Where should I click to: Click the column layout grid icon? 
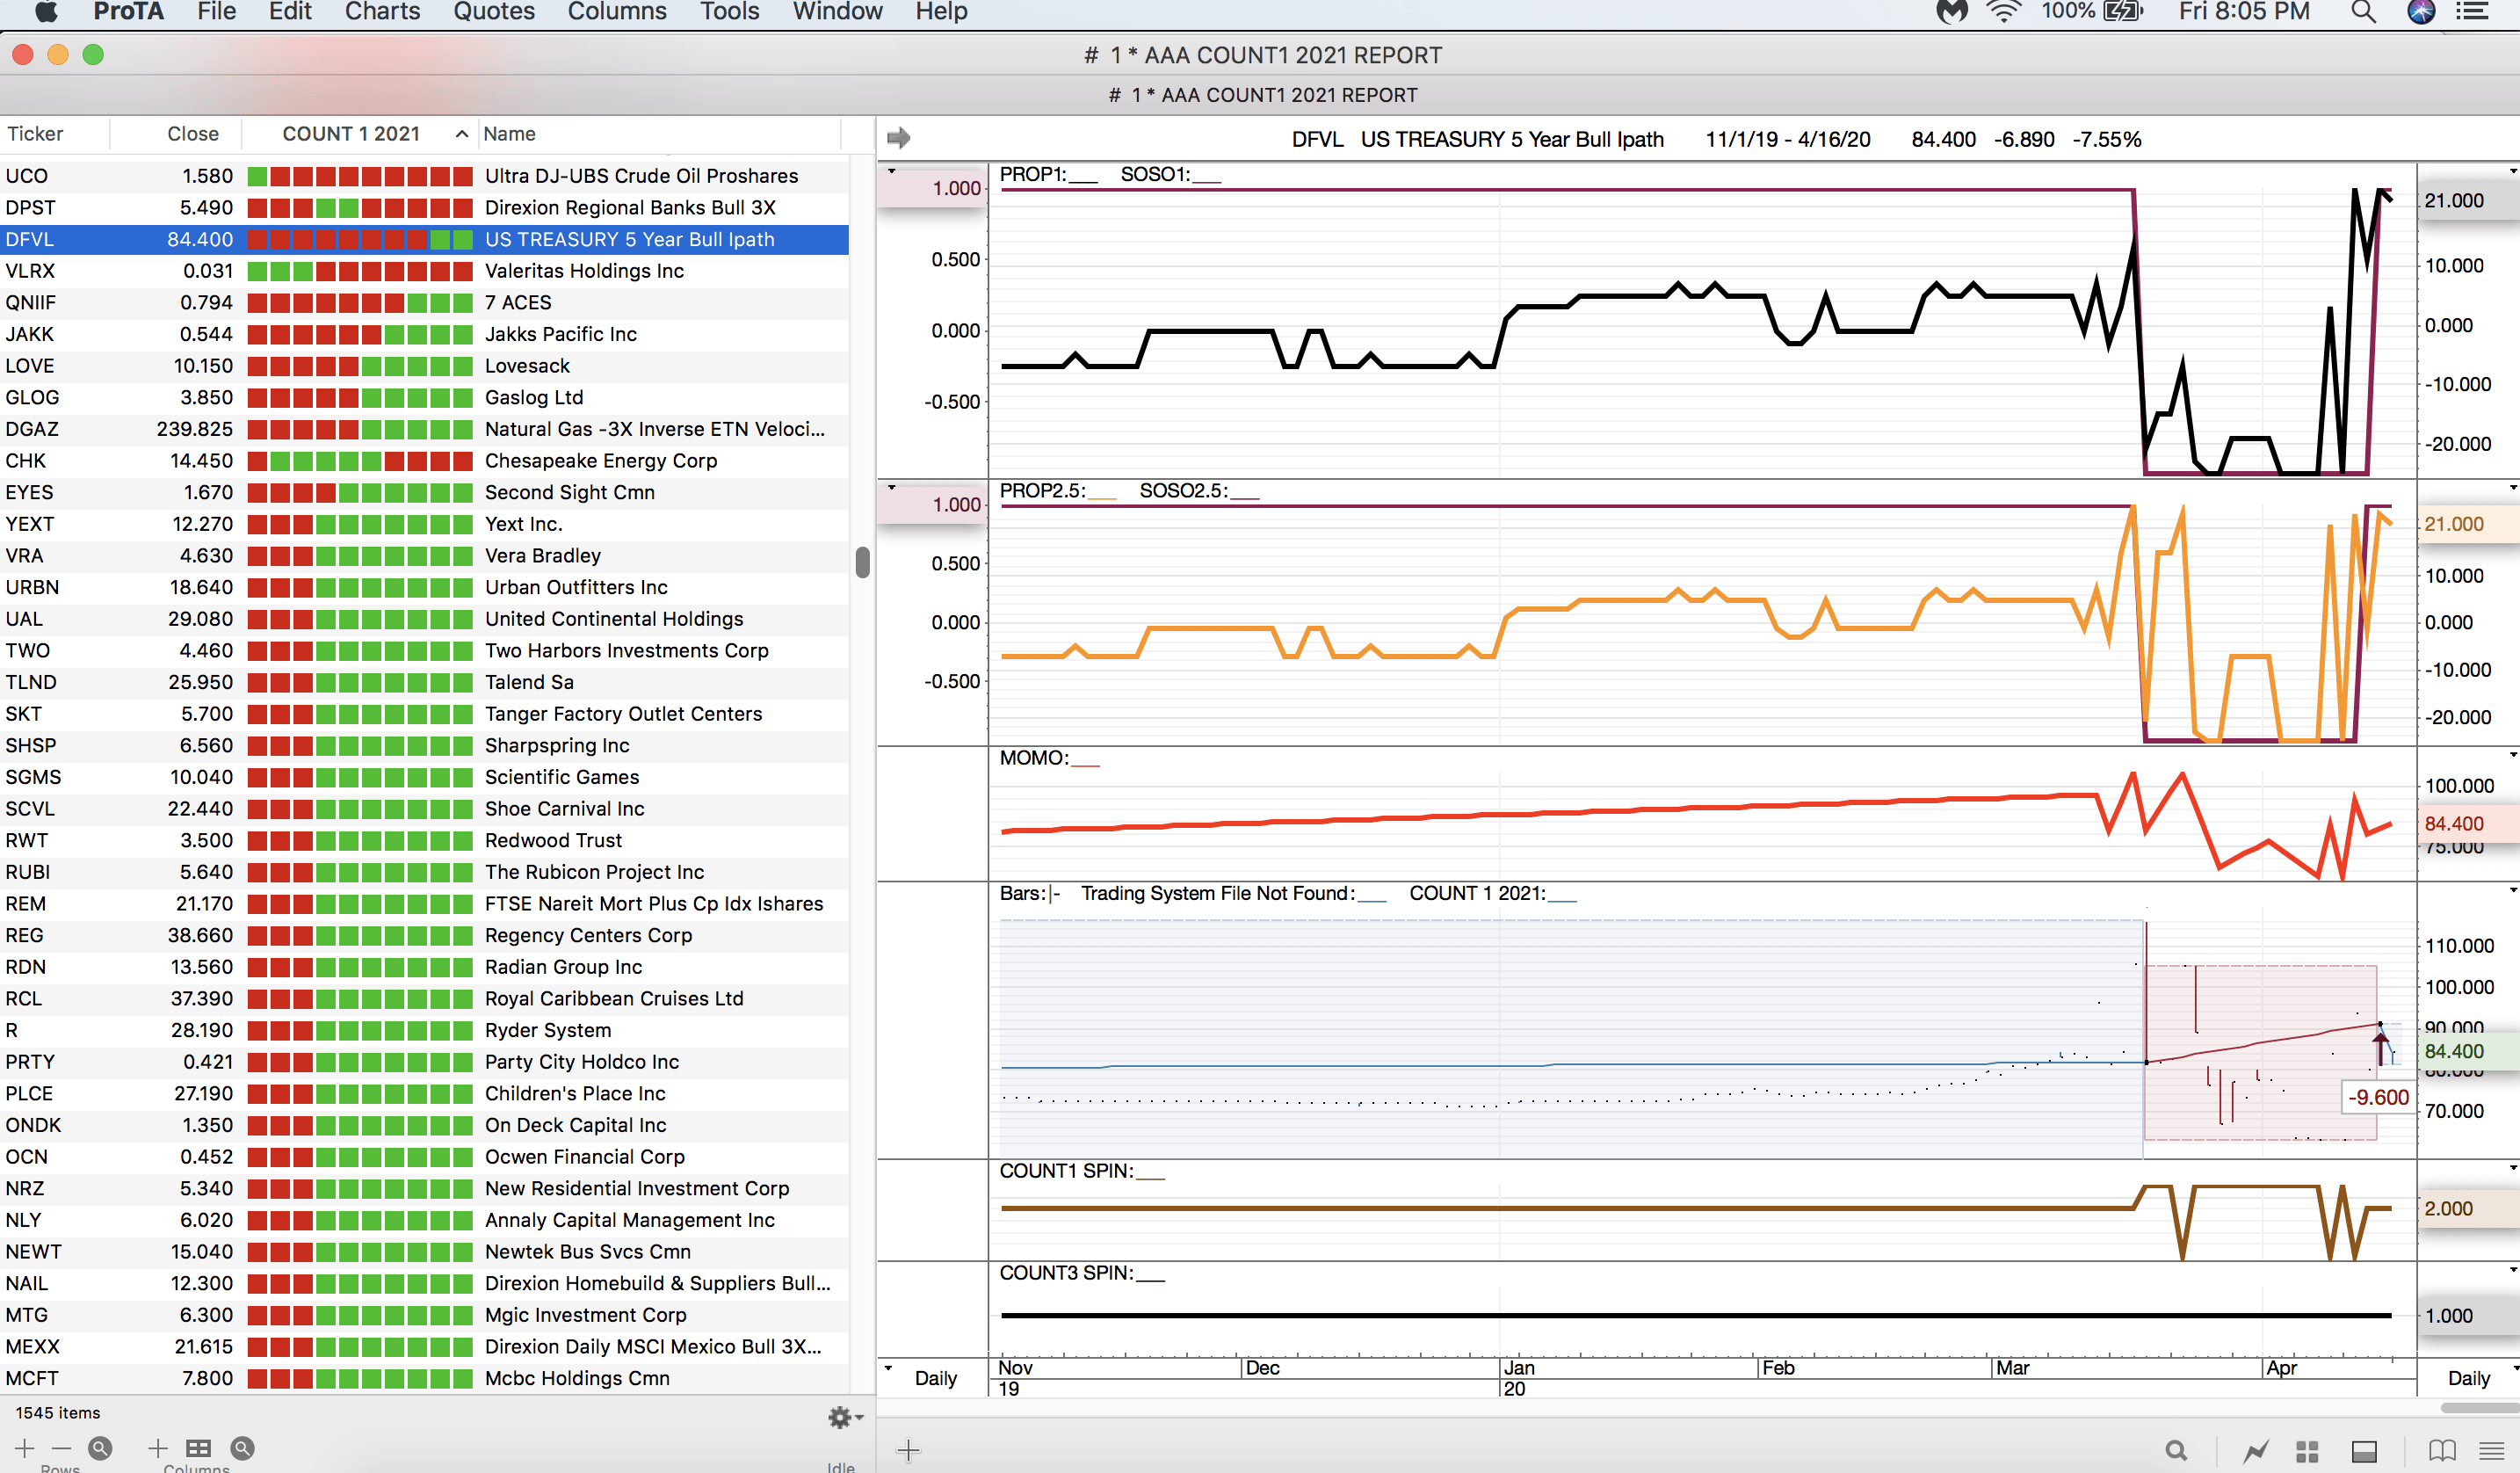199,1447
